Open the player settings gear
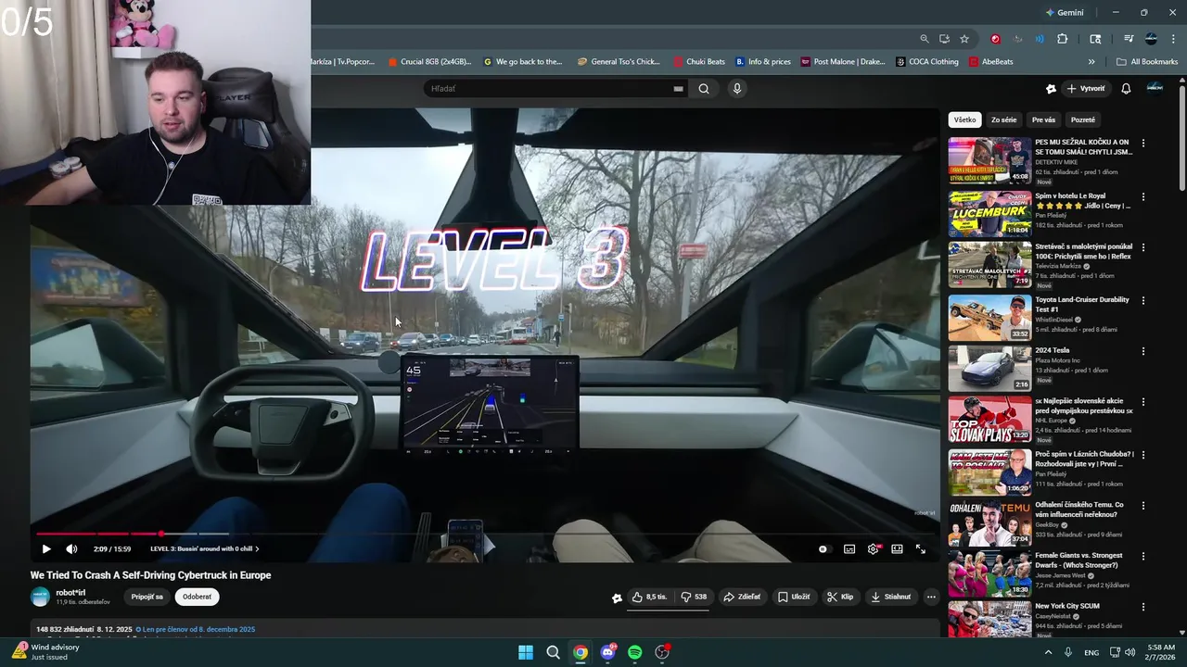The image size is (1187, 667). coord(874,549)
